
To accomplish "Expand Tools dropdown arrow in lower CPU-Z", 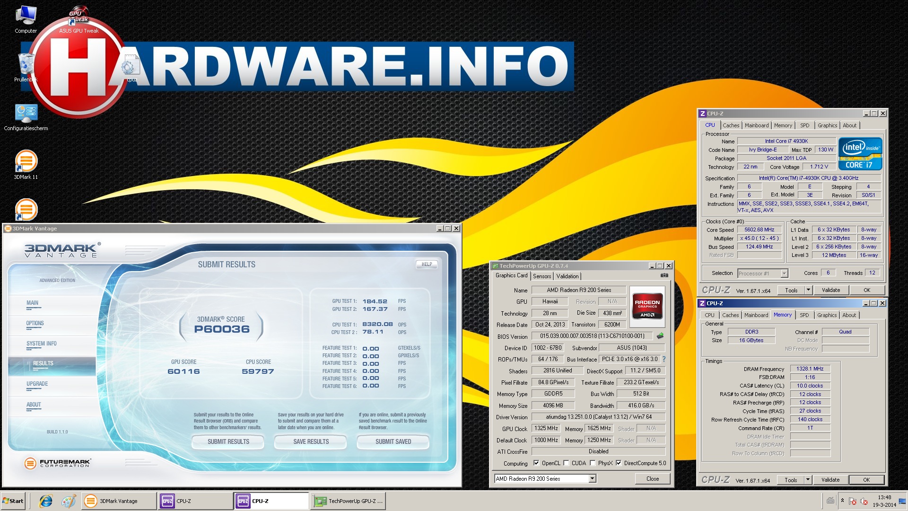I will click(808, 480).
